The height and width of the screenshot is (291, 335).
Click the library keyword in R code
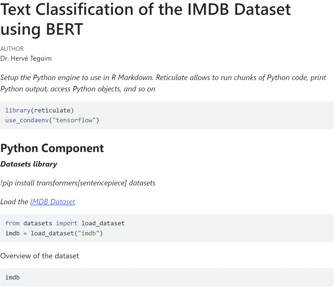pos(18,110)
